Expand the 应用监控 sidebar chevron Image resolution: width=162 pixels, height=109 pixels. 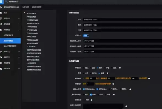(19, 18)
